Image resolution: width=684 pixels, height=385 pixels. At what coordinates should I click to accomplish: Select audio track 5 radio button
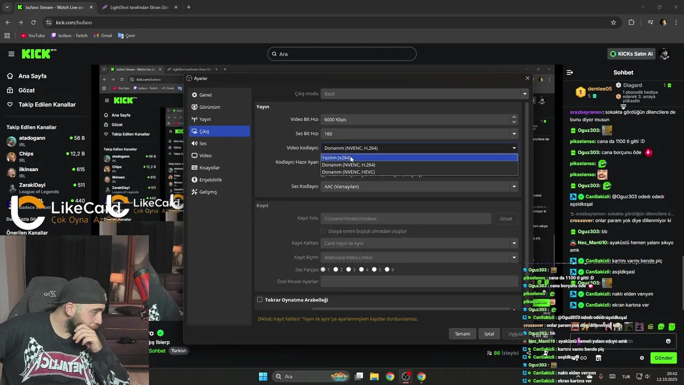tap(374, 269)
